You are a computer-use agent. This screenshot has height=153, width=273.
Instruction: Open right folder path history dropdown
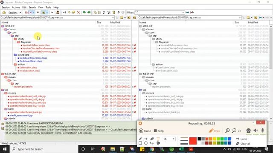click(x=239, y=17)
